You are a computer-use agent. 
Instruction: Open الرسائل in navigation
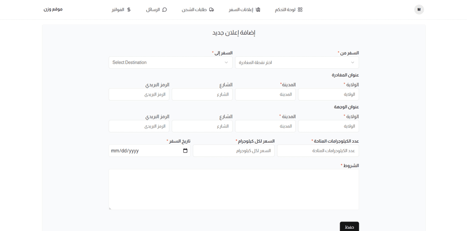point(156,10)
